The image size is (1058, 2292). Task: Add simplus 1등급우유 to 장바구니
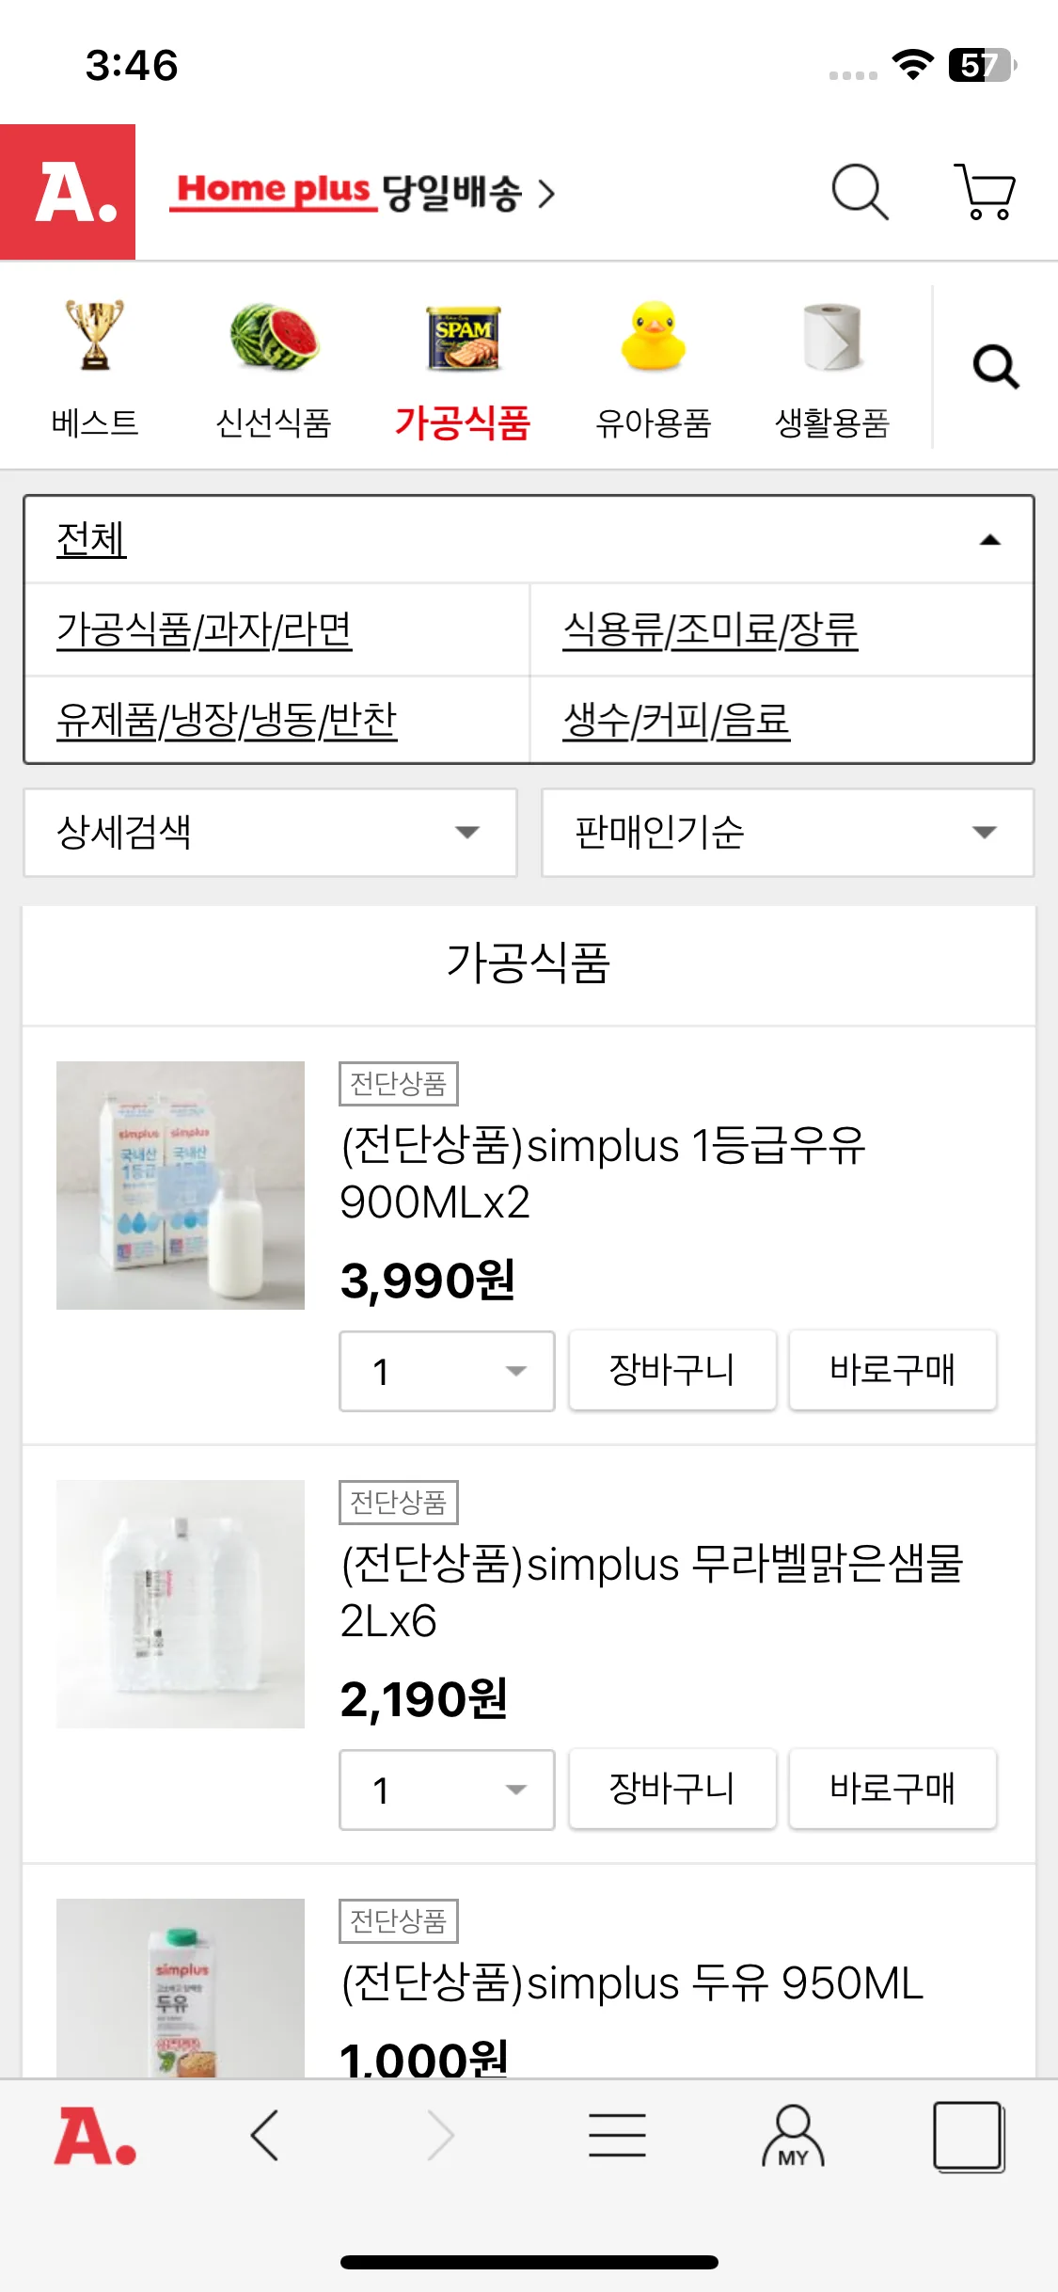tap(672, 1370)
